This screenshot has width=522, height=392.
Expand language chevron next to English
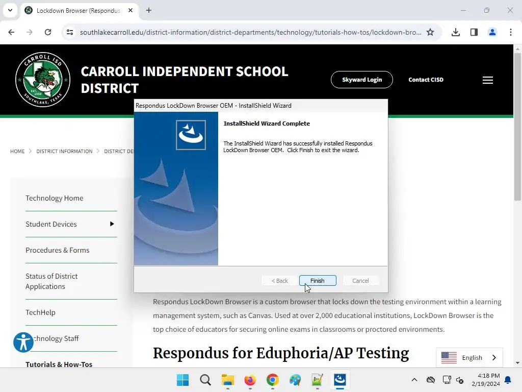494,358
